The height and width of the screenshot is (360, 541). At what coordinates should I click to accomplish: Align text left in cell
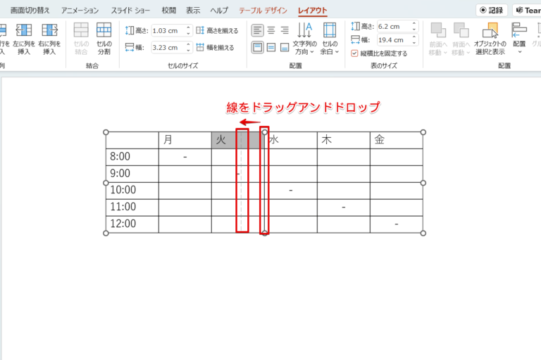tap(257, 30)
